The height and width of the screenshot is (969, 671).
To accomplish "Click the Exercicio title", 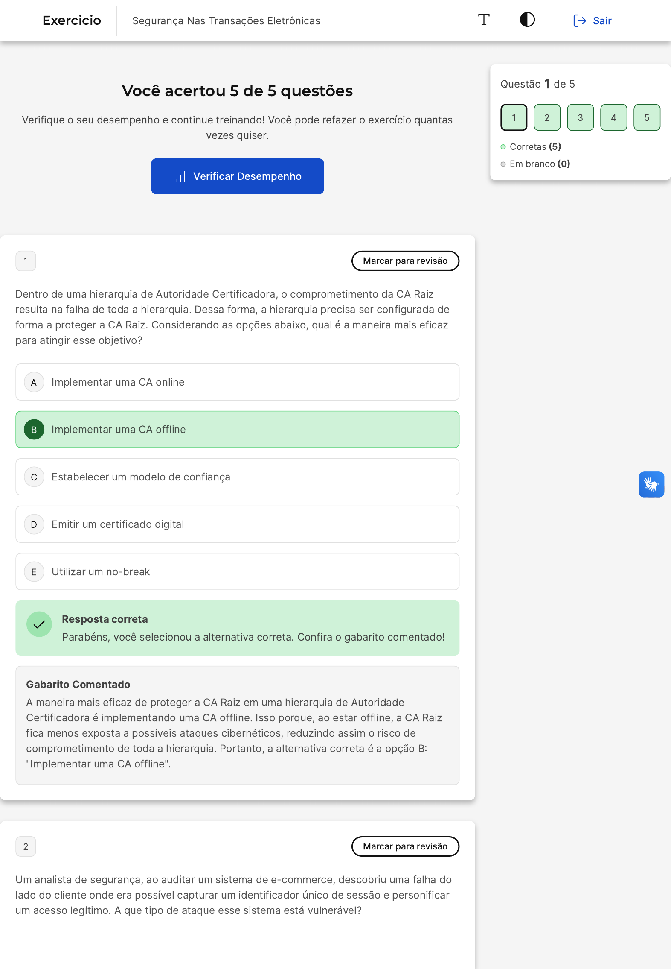I will tap(72, 20).
